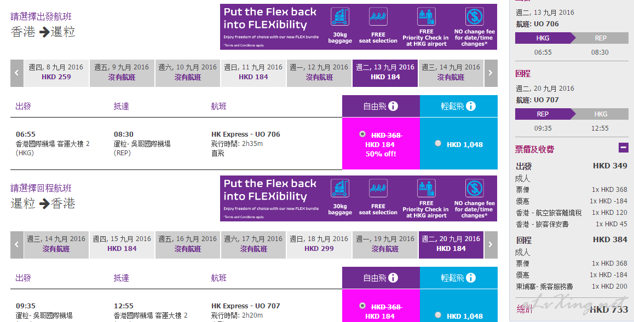This screenshot has height=322, width=634.
Task: Collapse the 票價及收費 section with minus button
Action: click(624, 148)
